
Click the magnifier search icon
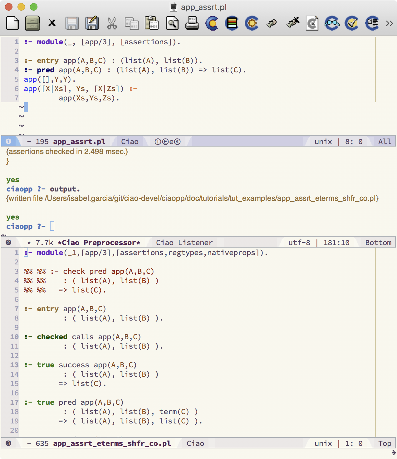[x=172, y=23]
